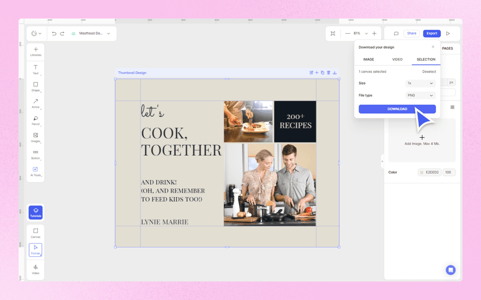Click the Undo arrow
This screenshot has width=481, height=300.
(54, 33)
